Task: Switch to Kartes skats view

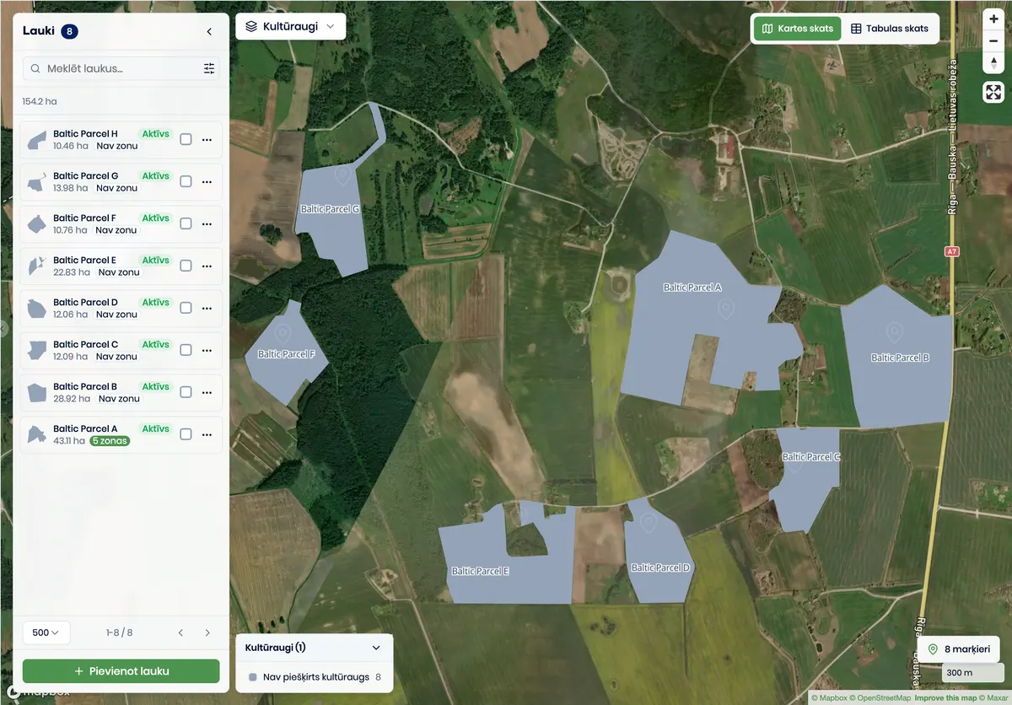Action: point(797,29)
